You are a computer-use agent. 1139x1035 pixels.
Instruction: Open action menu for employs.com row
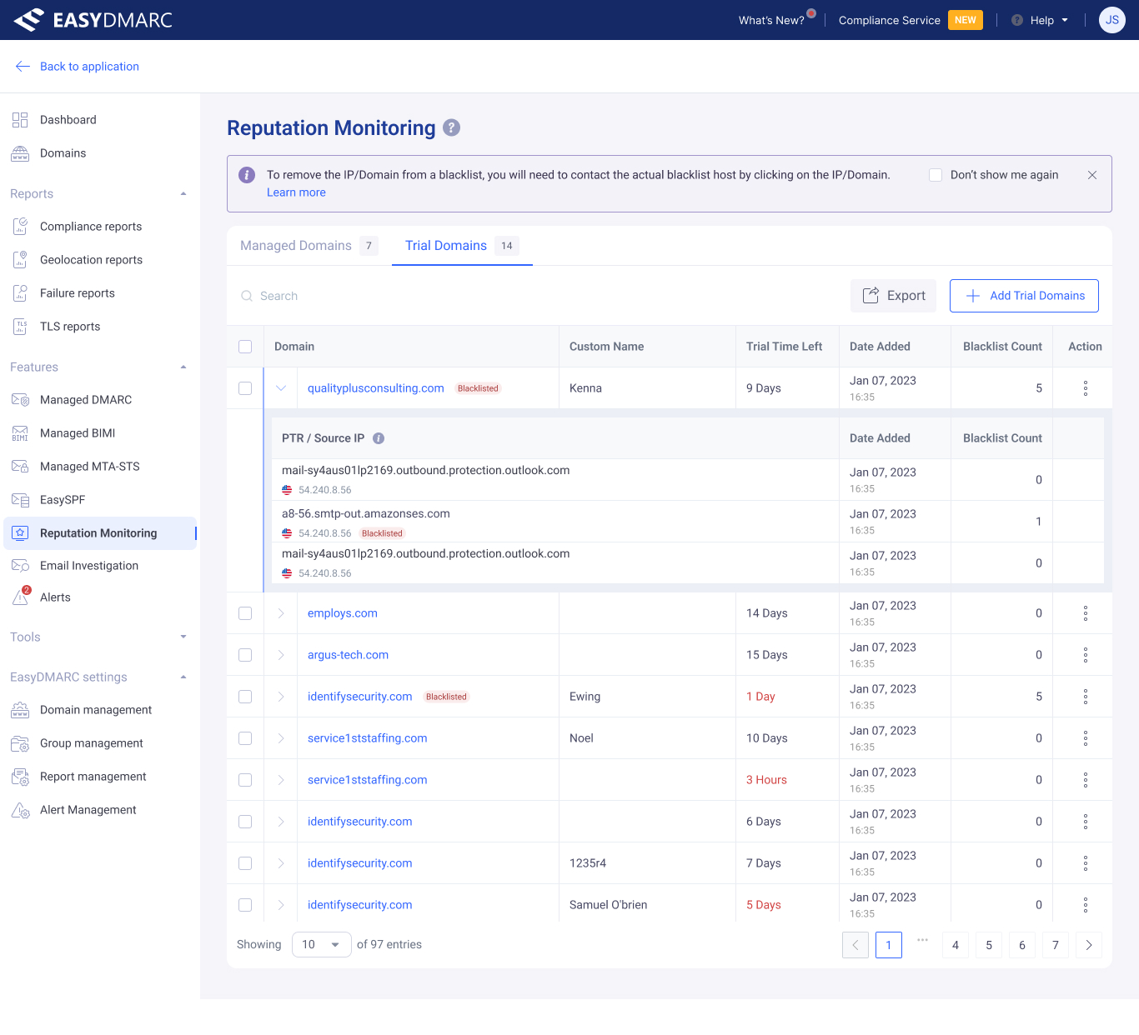click(x=1086, y=613)
